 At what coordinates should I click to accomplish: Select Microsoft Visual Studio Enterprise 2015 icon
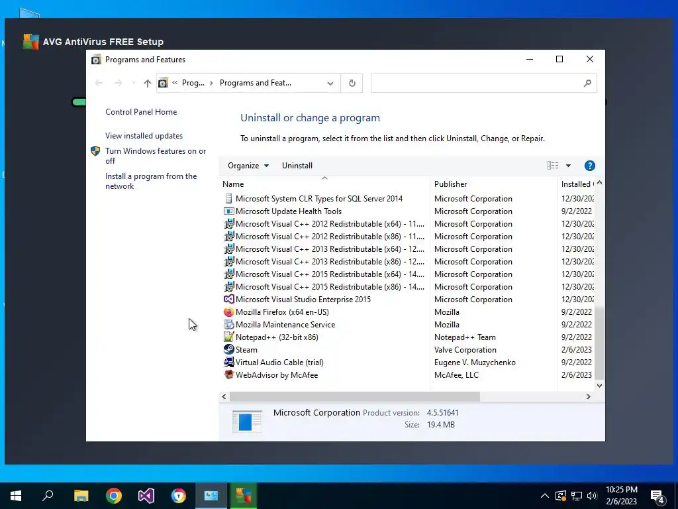click(x=228, y=299)
